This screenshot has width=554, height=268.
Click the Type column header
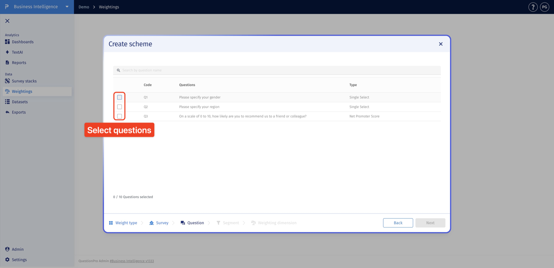[x=353, y=85]
